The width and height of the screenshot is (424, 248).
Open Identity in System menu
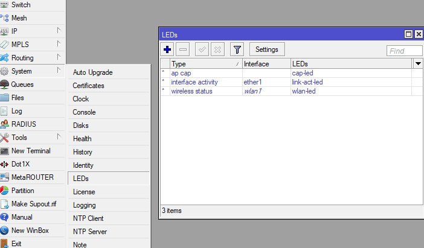click(109, 165)
